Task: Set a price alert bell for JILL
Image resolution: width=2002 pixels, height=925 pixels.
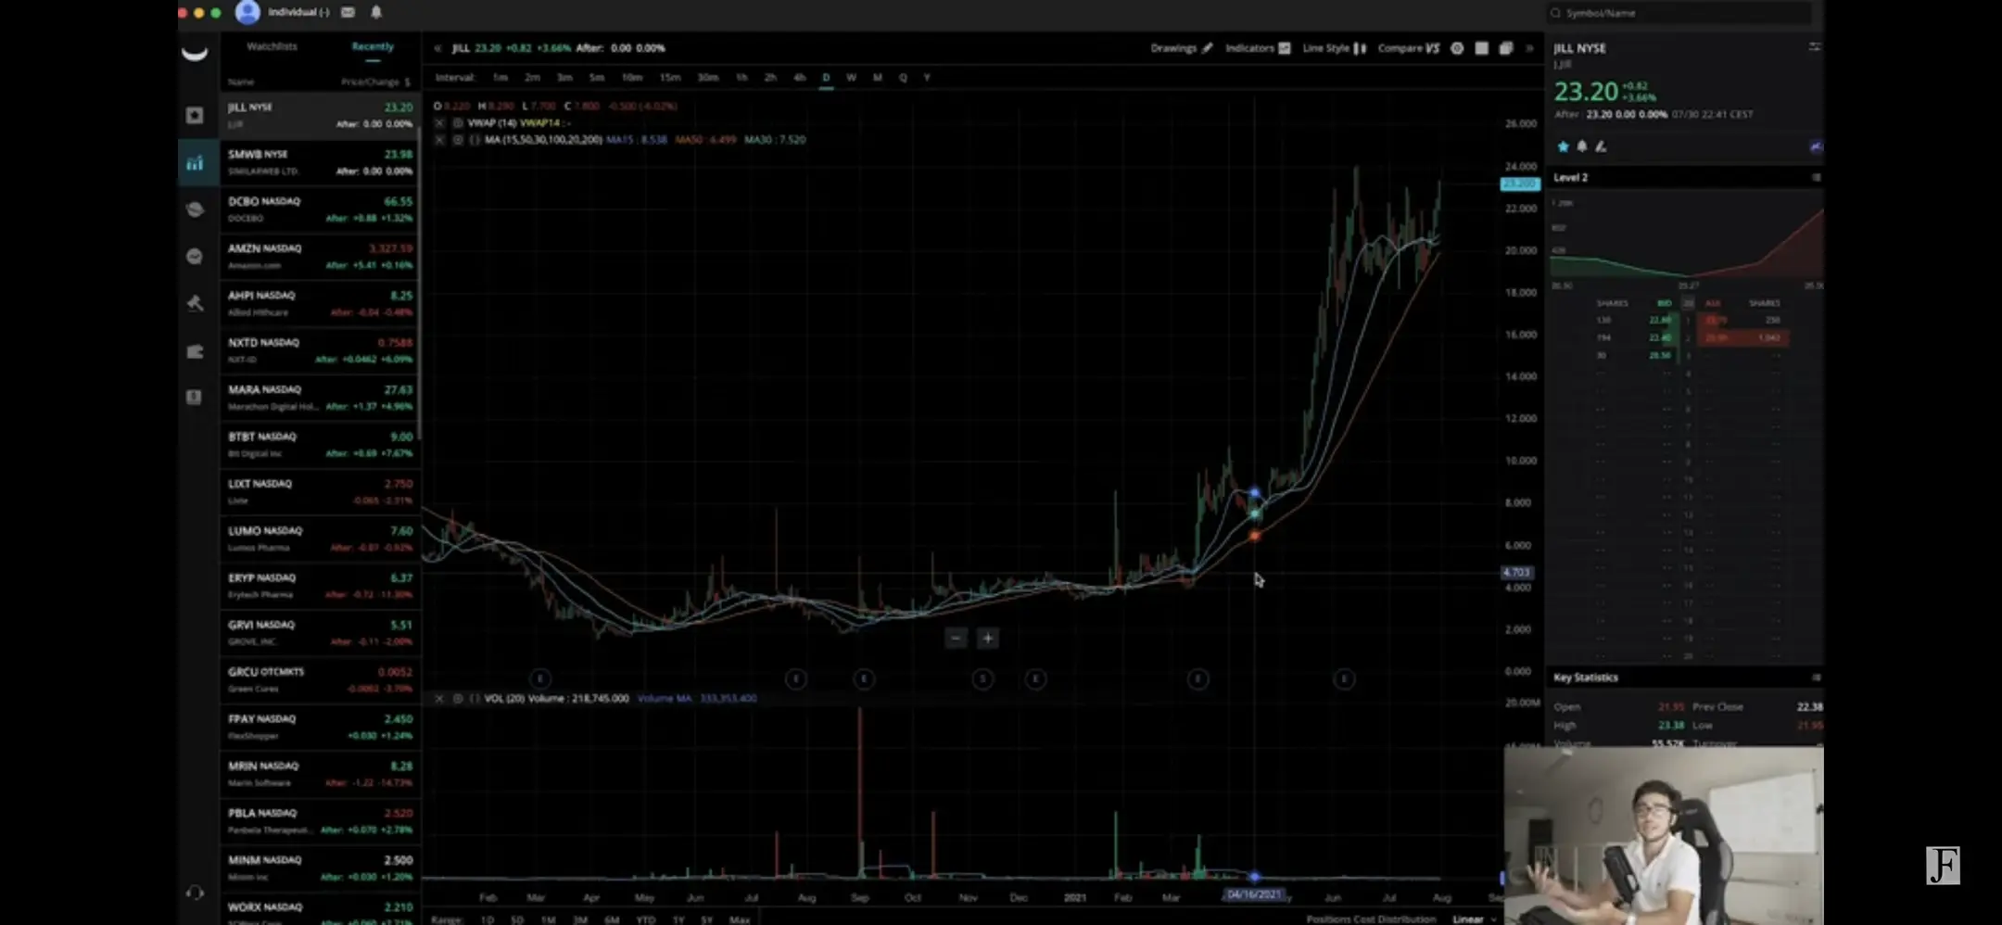Action: 1582,146
